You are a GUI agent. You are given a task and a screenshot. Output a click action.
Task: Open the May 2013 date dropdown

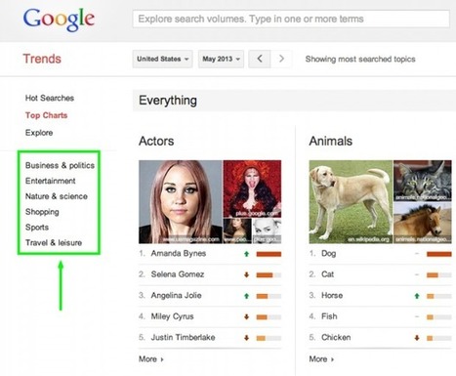click(221, 59)
